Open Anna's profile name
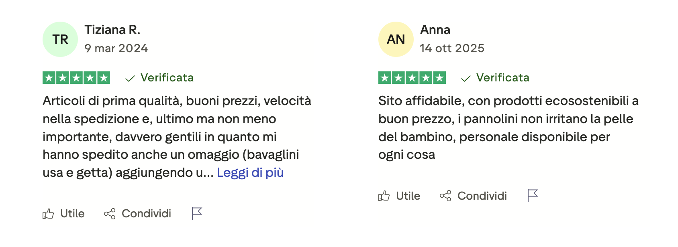Image resolution: width=678 pixels, height=247 pixels. [x=435, y=30]
